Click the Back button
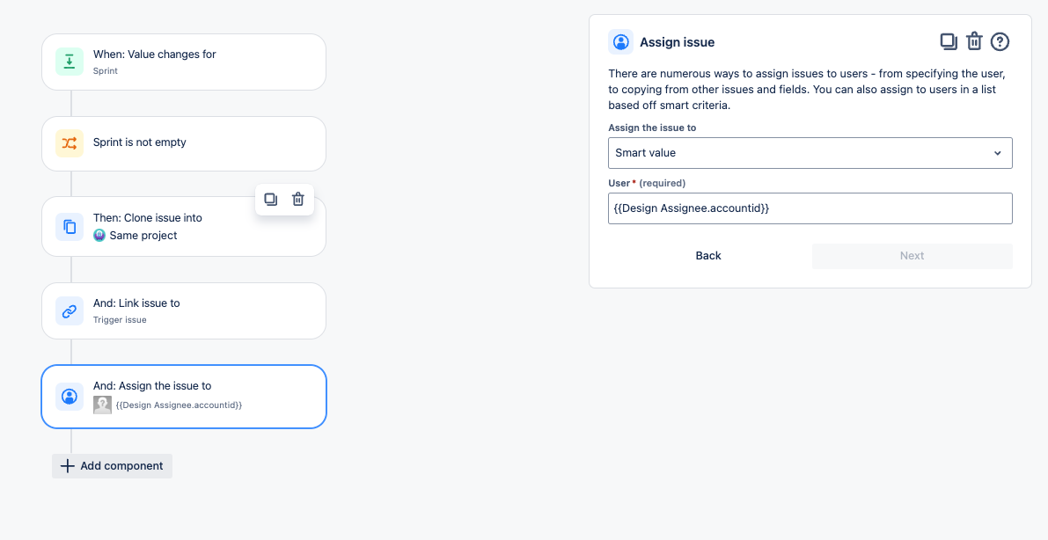1048x540 pixels. point(708,256)
